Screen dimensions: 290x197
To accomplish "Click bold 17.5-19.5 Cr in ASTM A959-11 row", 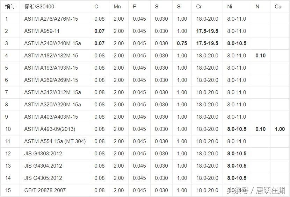I will click(207, 31).
